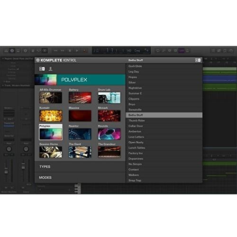Open Read automation menu on left channel strip

pos(9,144)
